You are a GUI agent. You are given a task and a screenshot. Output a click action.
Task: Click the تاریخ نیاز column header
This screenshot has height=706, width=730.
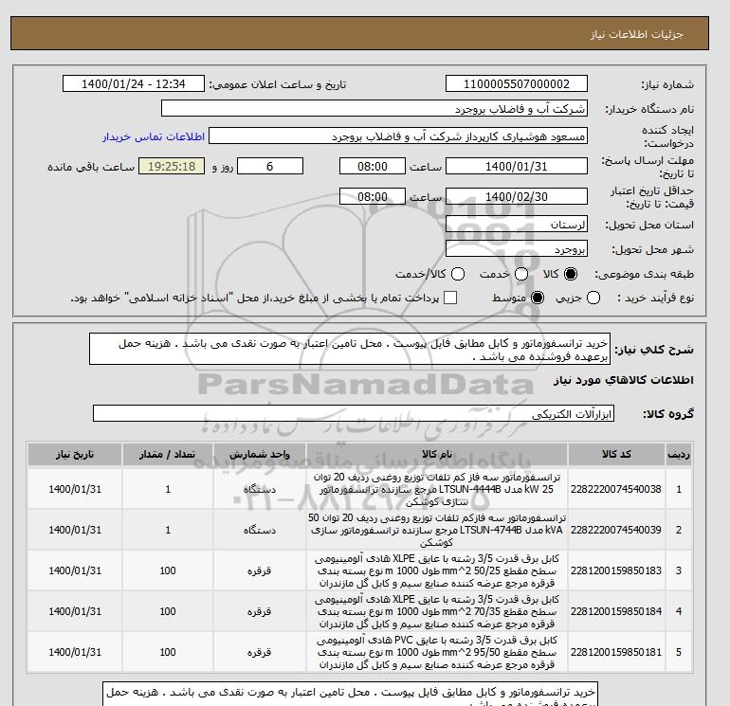coord(75,454)
